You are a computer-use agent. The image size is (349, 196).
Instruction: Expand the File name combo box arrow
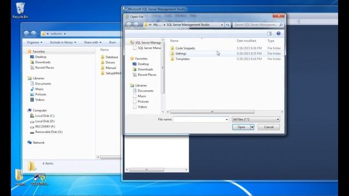pos(227,120)
